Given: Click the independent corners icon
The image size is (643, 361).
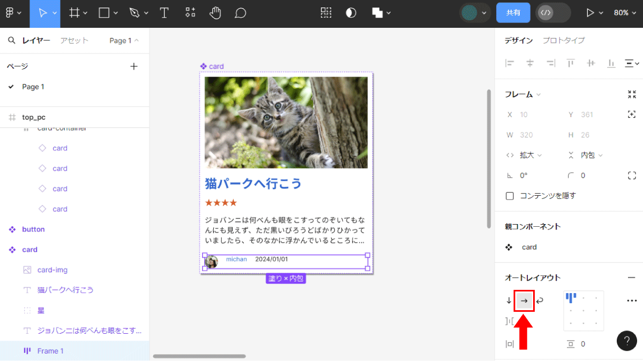Looking at the screenshot, I should click(632, 175).
